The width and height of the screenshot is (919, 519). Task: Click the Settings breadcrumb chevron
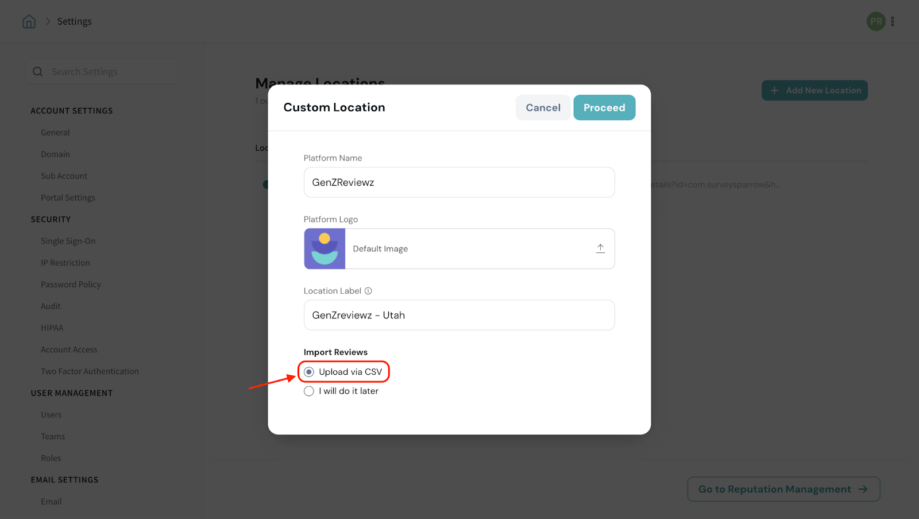tap(48, 21)
